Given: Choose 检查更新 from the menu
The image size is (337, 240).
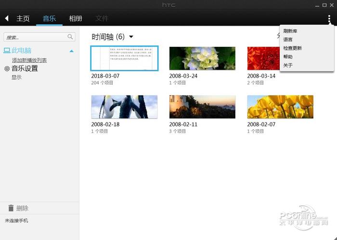Looking at the screenshot, I should pyautogui.click(x=292, y=48).
